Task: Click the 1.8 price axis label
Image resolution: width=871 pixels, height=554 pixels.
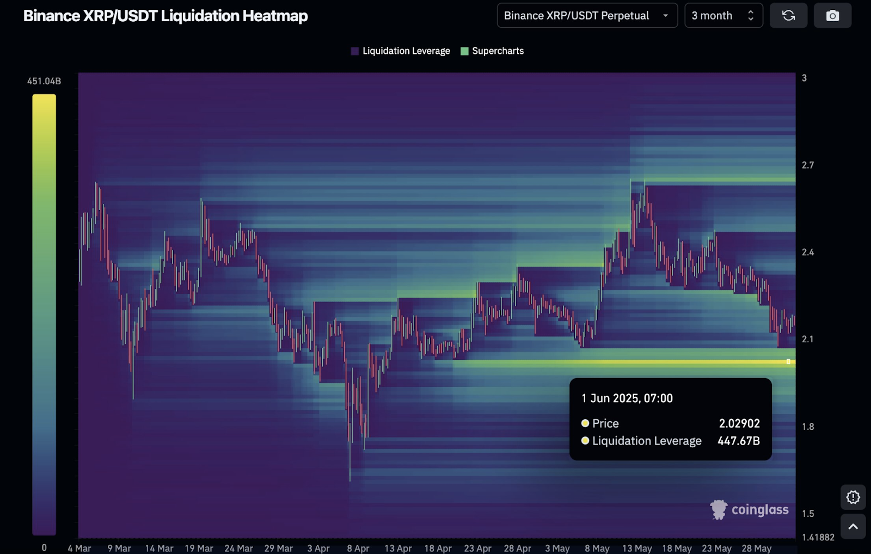Action: [808, 426]
